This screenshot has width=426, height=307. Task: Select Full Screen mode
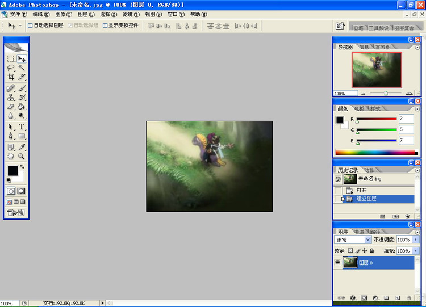[23, 202]
